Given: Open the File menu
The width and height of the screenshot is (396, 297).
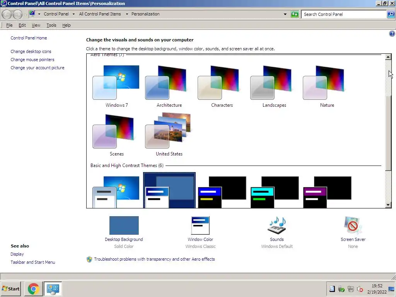Looking at the screenshot, I should [x=9, y=25].
